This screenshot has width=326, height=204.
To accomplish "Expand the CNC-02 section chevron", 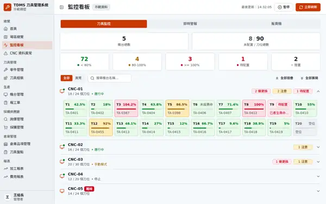I will 318,147.
